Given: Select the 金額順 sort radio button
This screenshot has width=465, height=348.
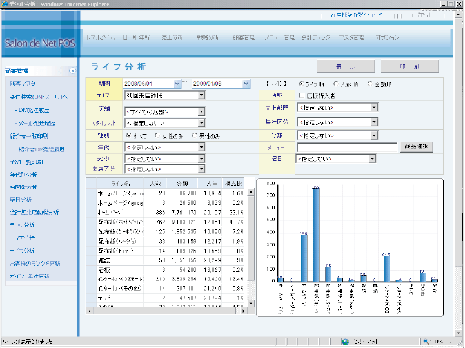Looking at the screenshot, I should [370, 84].
